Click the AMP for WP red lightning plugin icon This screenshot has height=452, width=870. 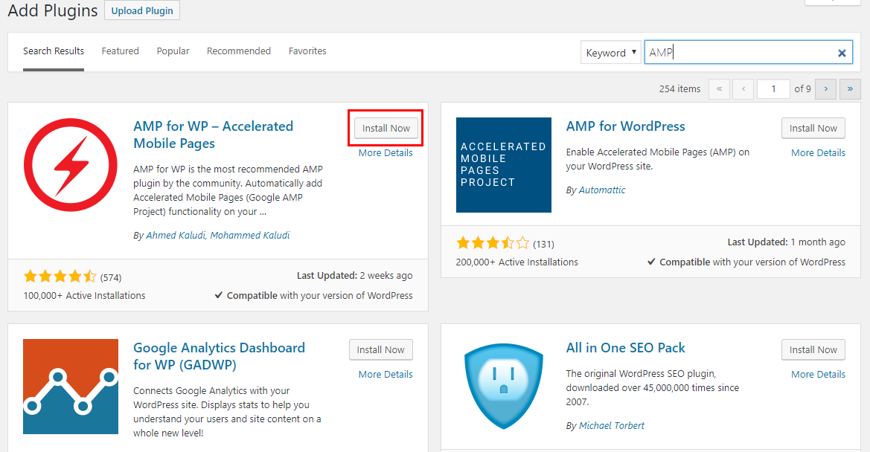[x=71, y=164]
